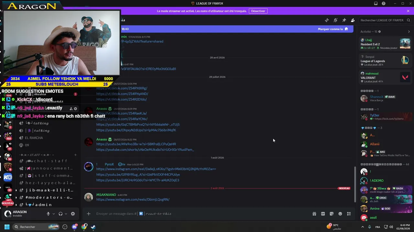Open the Discord inbox icon
The image size is (414, 232).
376,4
